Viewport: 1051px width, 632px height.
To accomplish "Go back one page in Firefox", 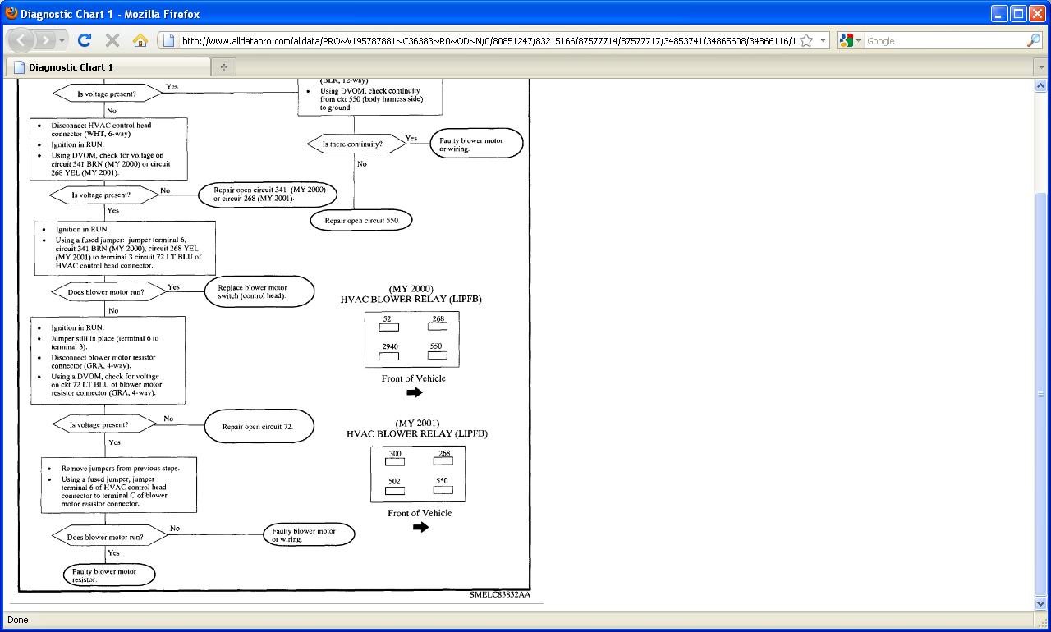I will click(21, 40).
